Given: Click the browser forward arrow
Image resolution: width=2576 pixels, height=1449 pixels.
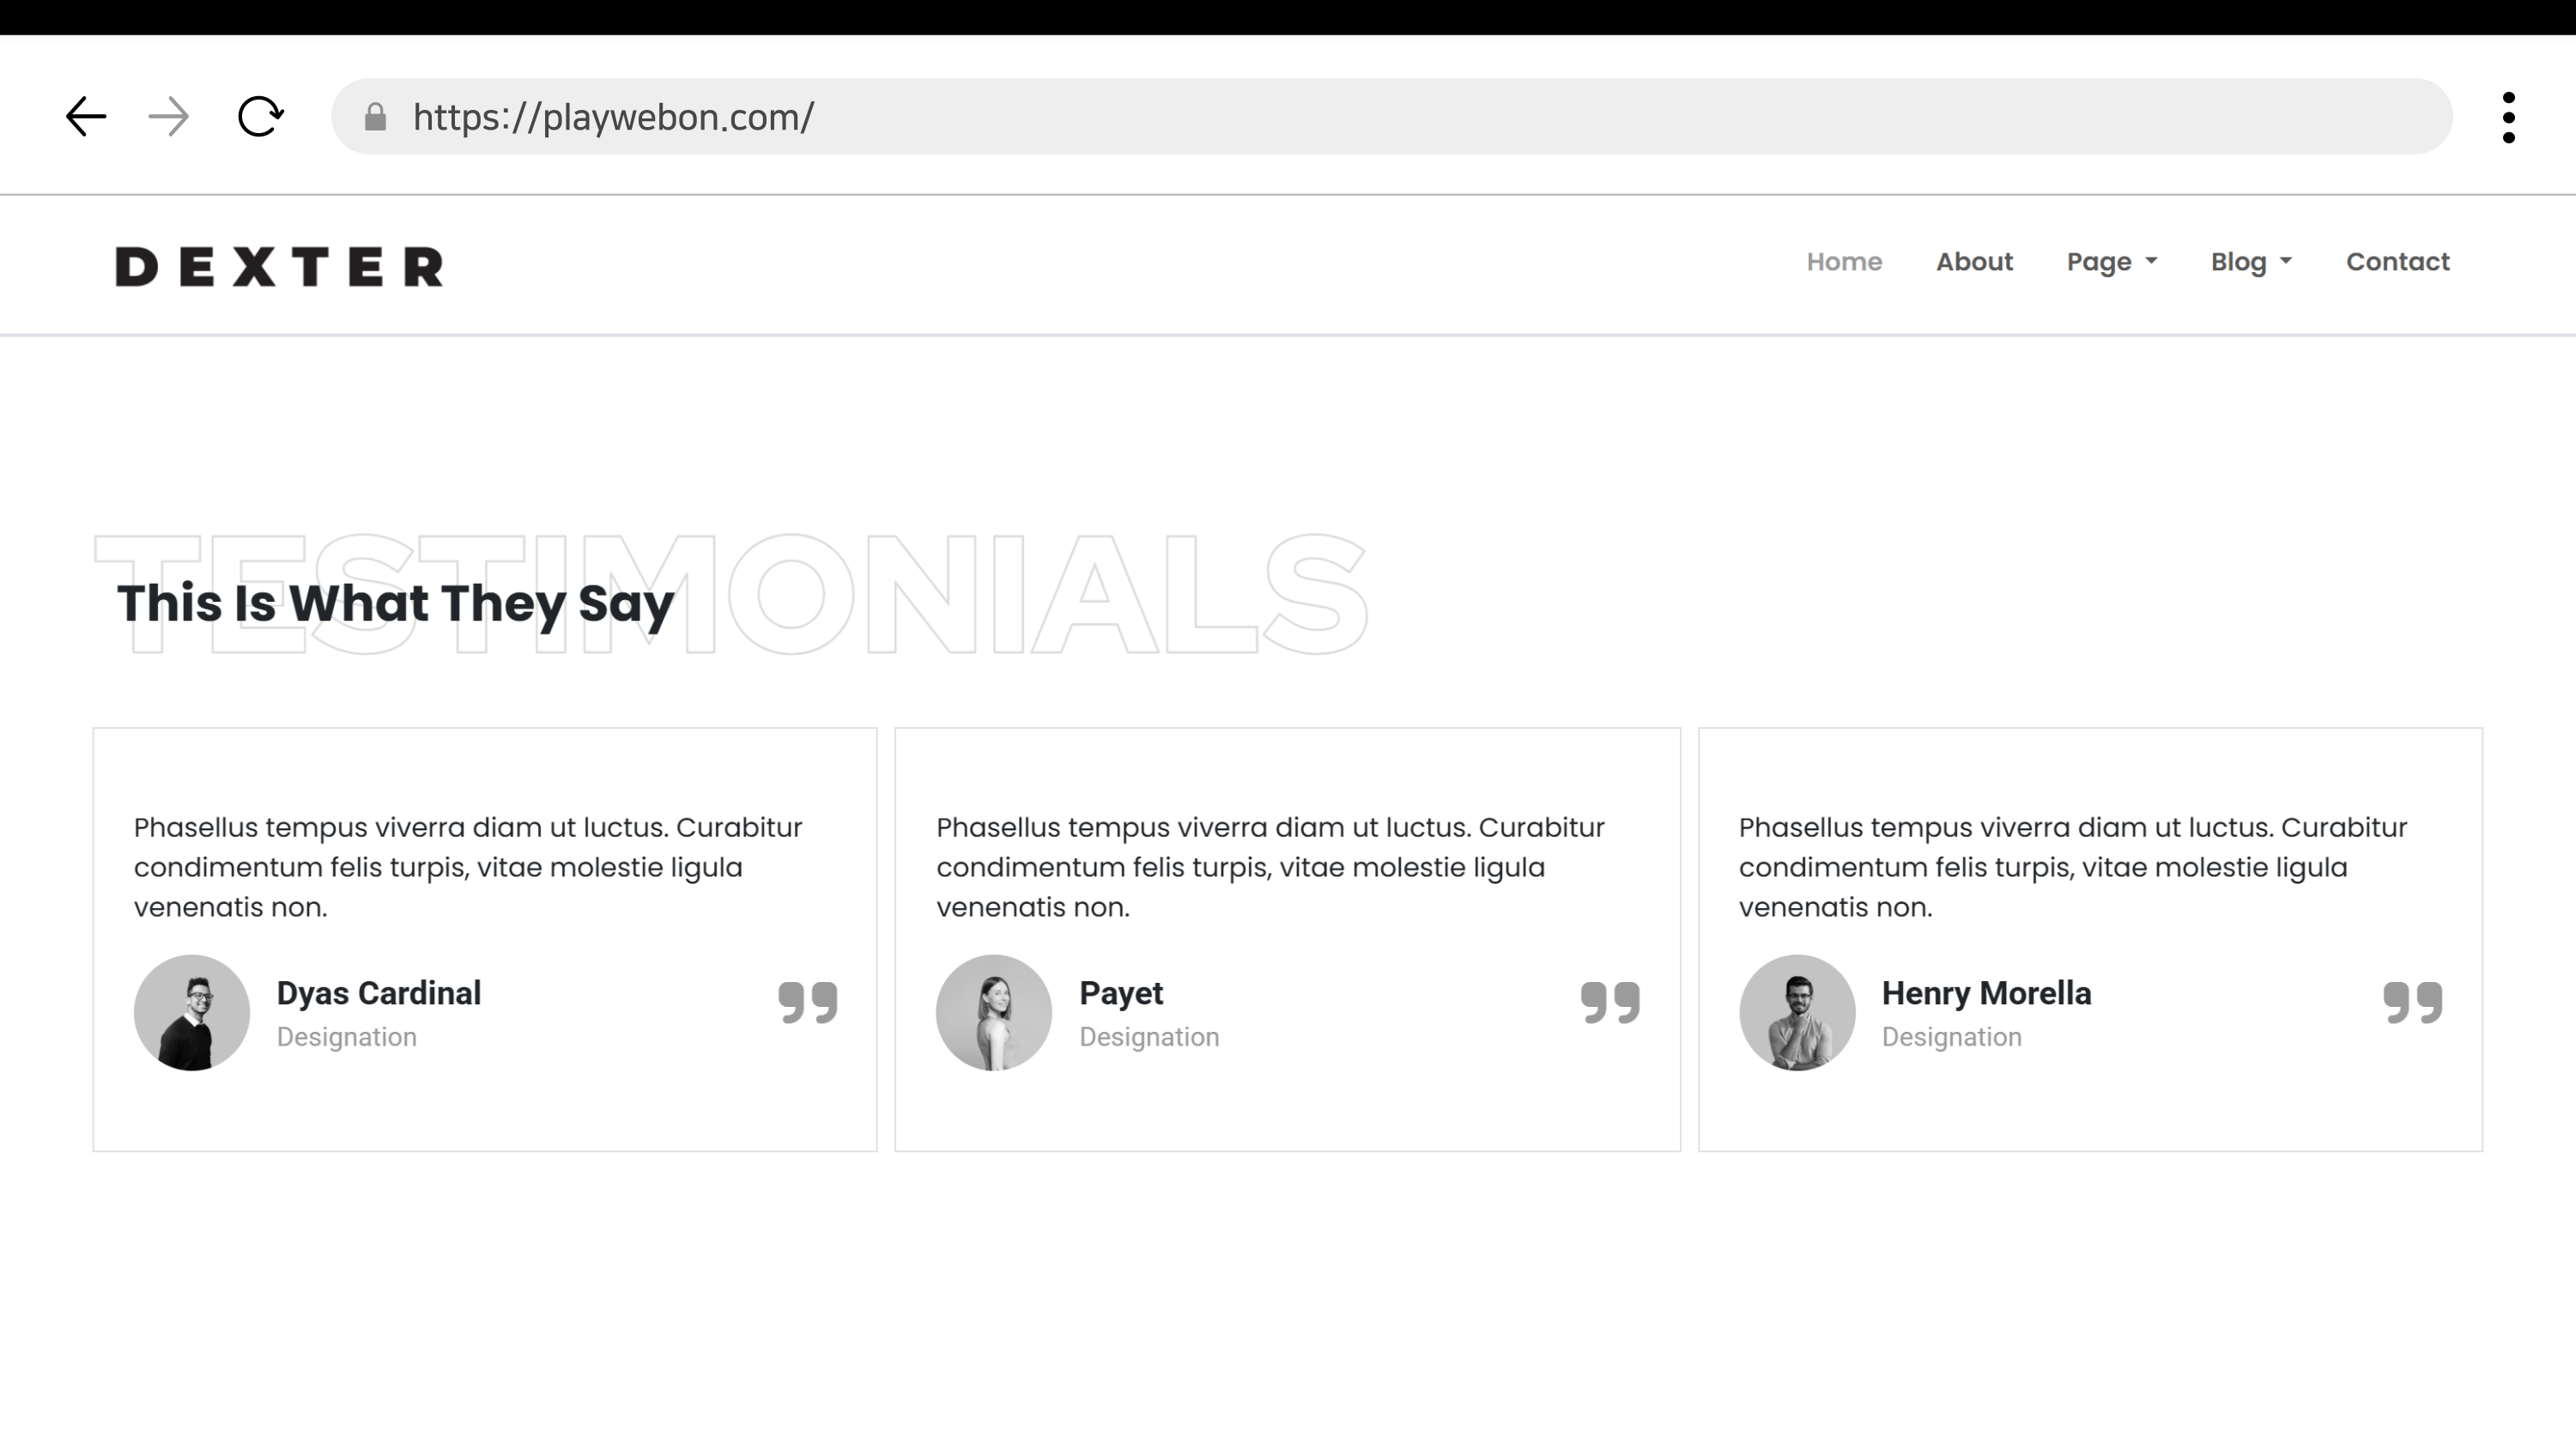Looking at the screenshot, I should 168,117.
